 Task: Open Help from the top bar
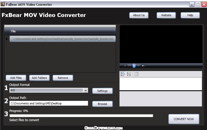coord(190,15)
